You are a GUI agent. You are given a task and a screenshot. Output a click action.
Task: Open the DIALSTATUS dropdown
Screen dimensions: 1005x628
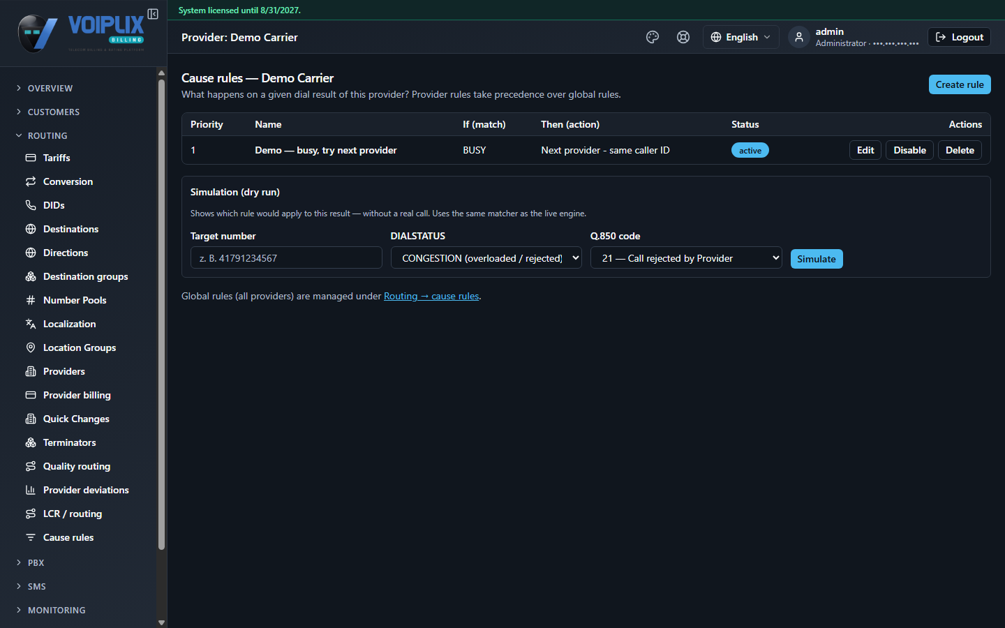click(486, 258)
